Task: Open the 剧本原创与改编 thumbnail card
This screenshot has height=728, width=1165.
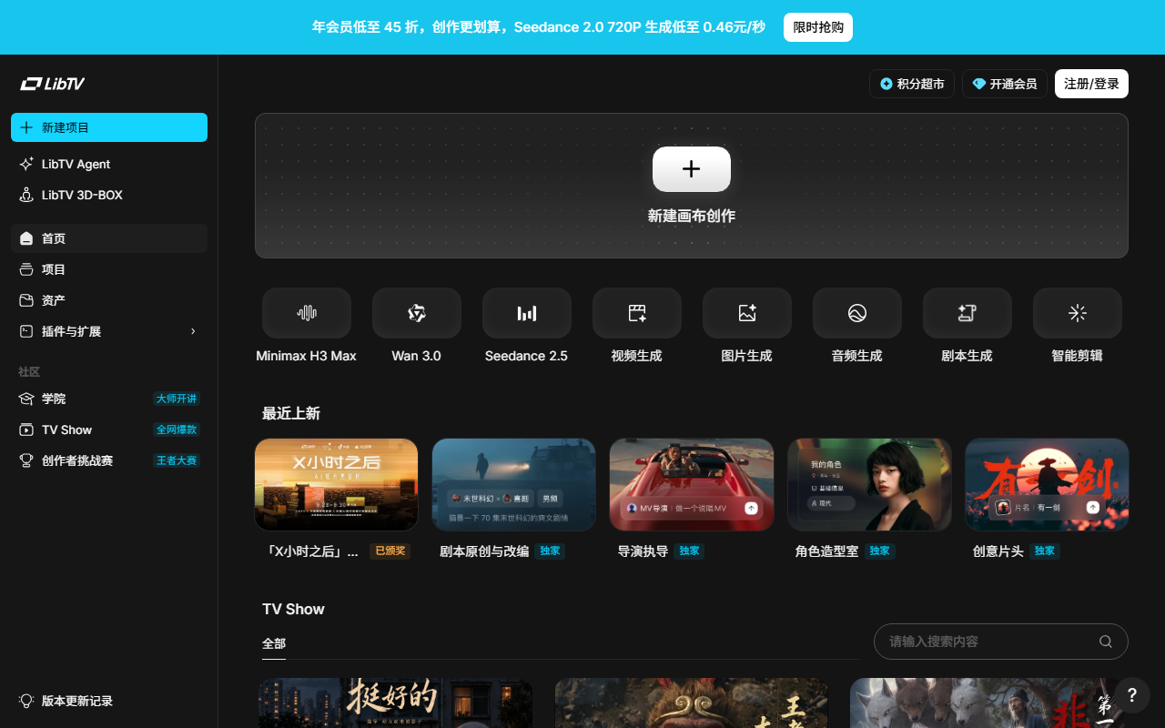Action: tap(514, 484)
